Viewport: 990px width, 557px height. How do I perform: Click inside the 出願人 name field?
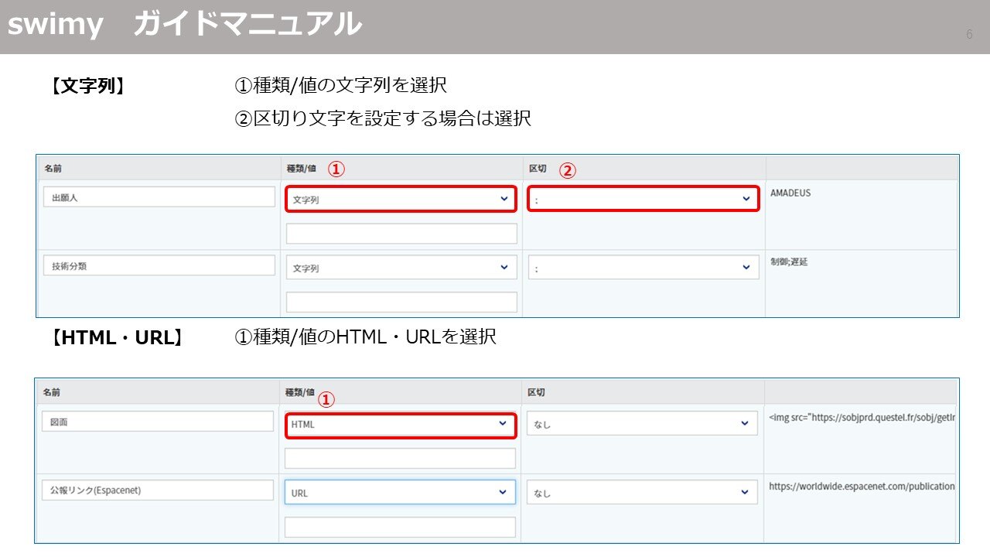(x=159, y=196)
